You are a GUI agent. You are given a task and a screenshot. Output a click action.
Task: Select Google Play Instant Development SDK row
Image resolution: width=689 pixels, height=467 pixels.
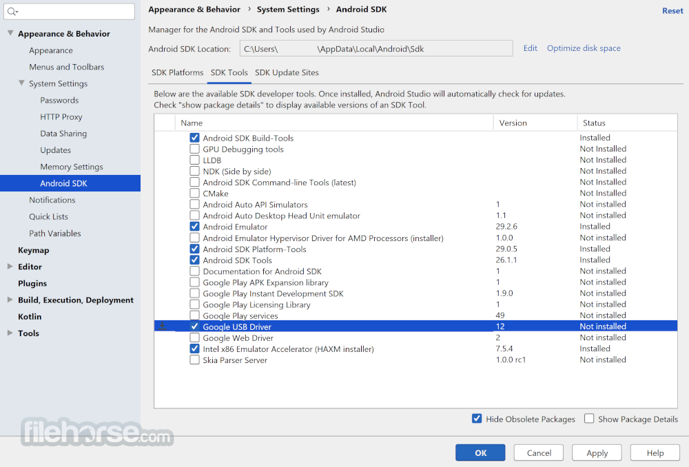click(x=415, y=293)
